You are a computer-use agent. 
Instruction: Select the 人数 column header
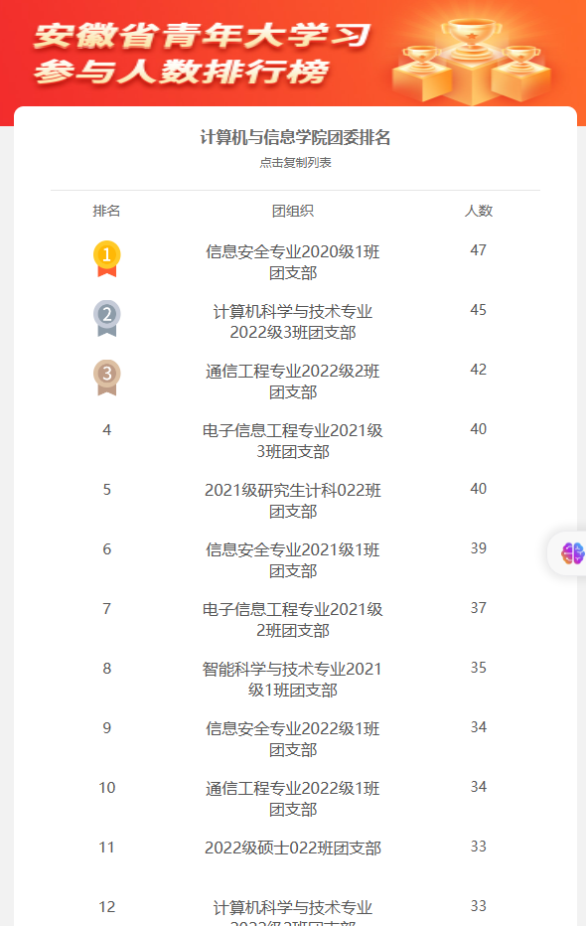[479, 211]
